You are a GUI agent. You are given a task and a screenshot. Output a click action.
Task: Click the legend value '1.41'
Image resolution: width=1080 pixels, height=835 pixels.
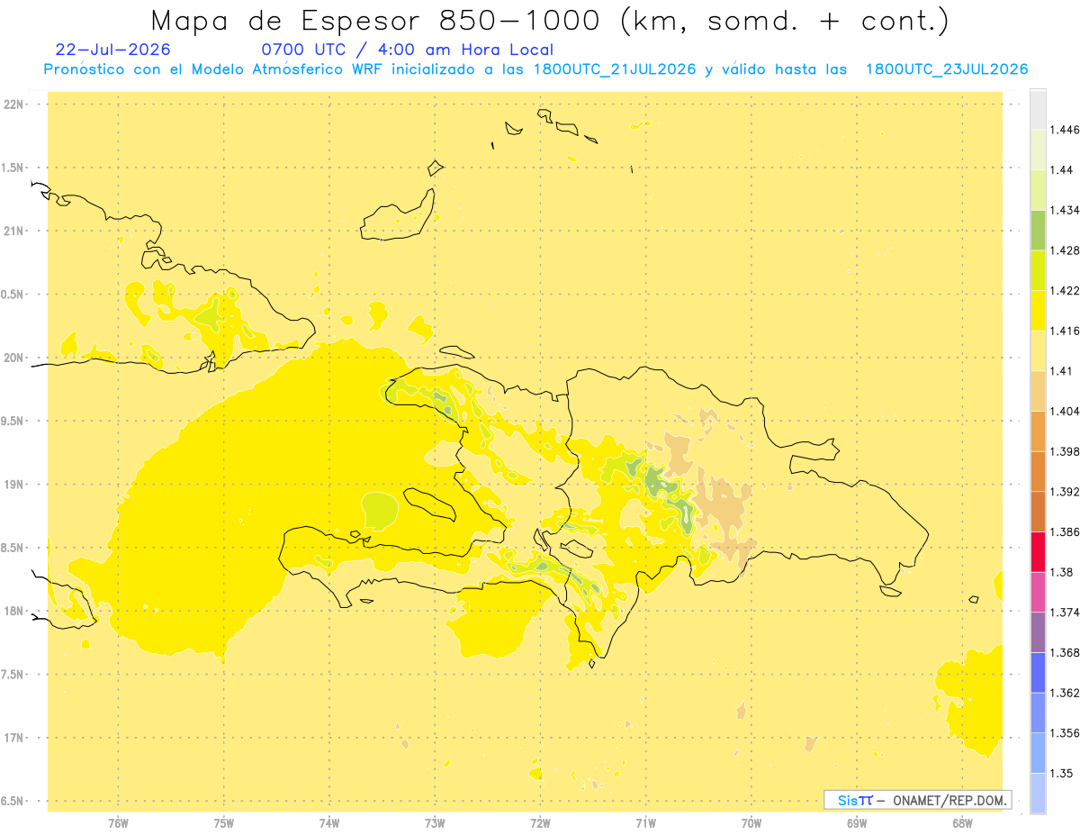click(1063, 370)
